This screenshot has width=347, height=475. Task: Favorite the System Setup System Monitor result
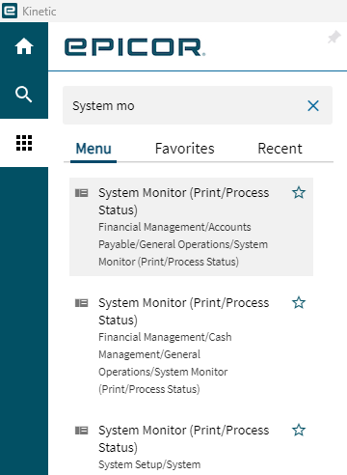[x=299, y=431]
